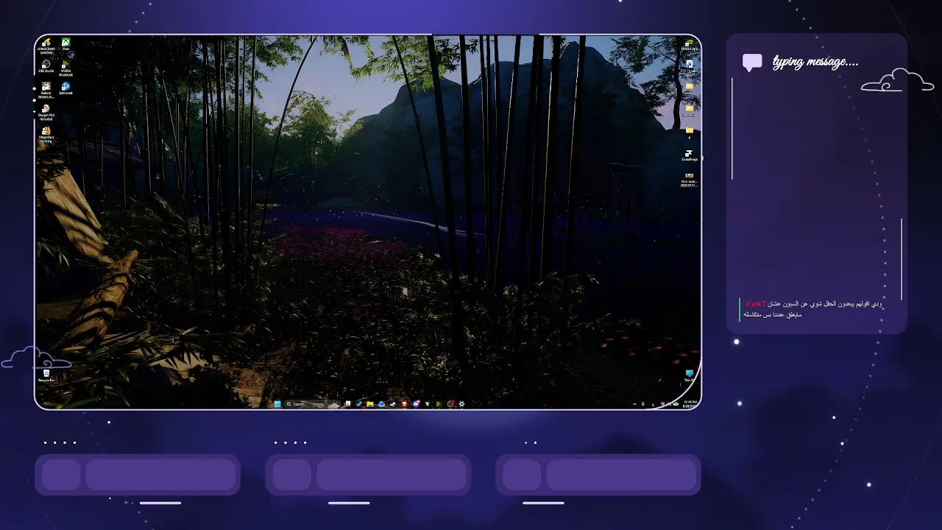Image resolution: width=942 pixels, height=530 pixels.
Task: Open the Settings gear on the taskbar
Action: coord(461,404)
